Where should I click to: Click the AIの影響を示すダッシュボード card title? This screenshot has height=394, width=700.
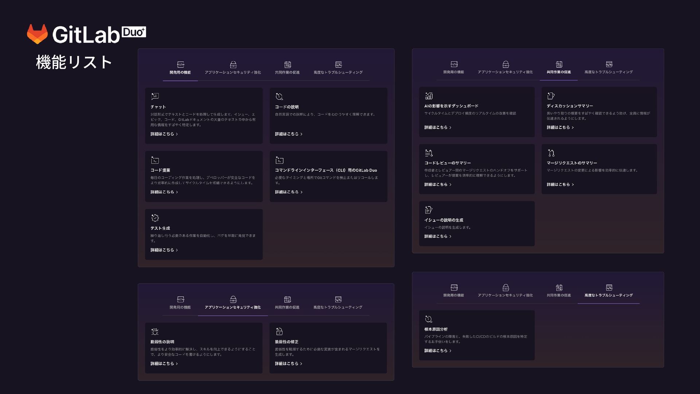tap(451, 106)
